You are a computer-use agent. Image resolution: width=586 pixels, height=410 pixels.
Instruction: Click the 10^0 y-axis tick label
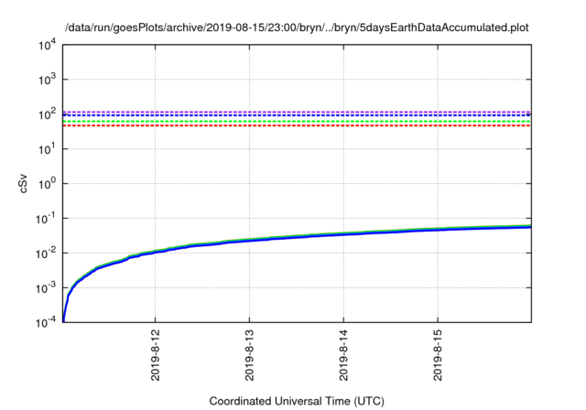pyautogui.click(x=47, y=184)
